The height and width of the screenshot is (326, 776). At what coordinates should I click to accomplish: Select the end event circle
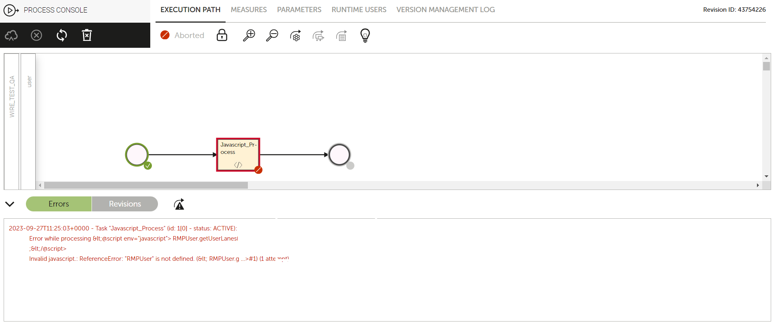[339, 154]
